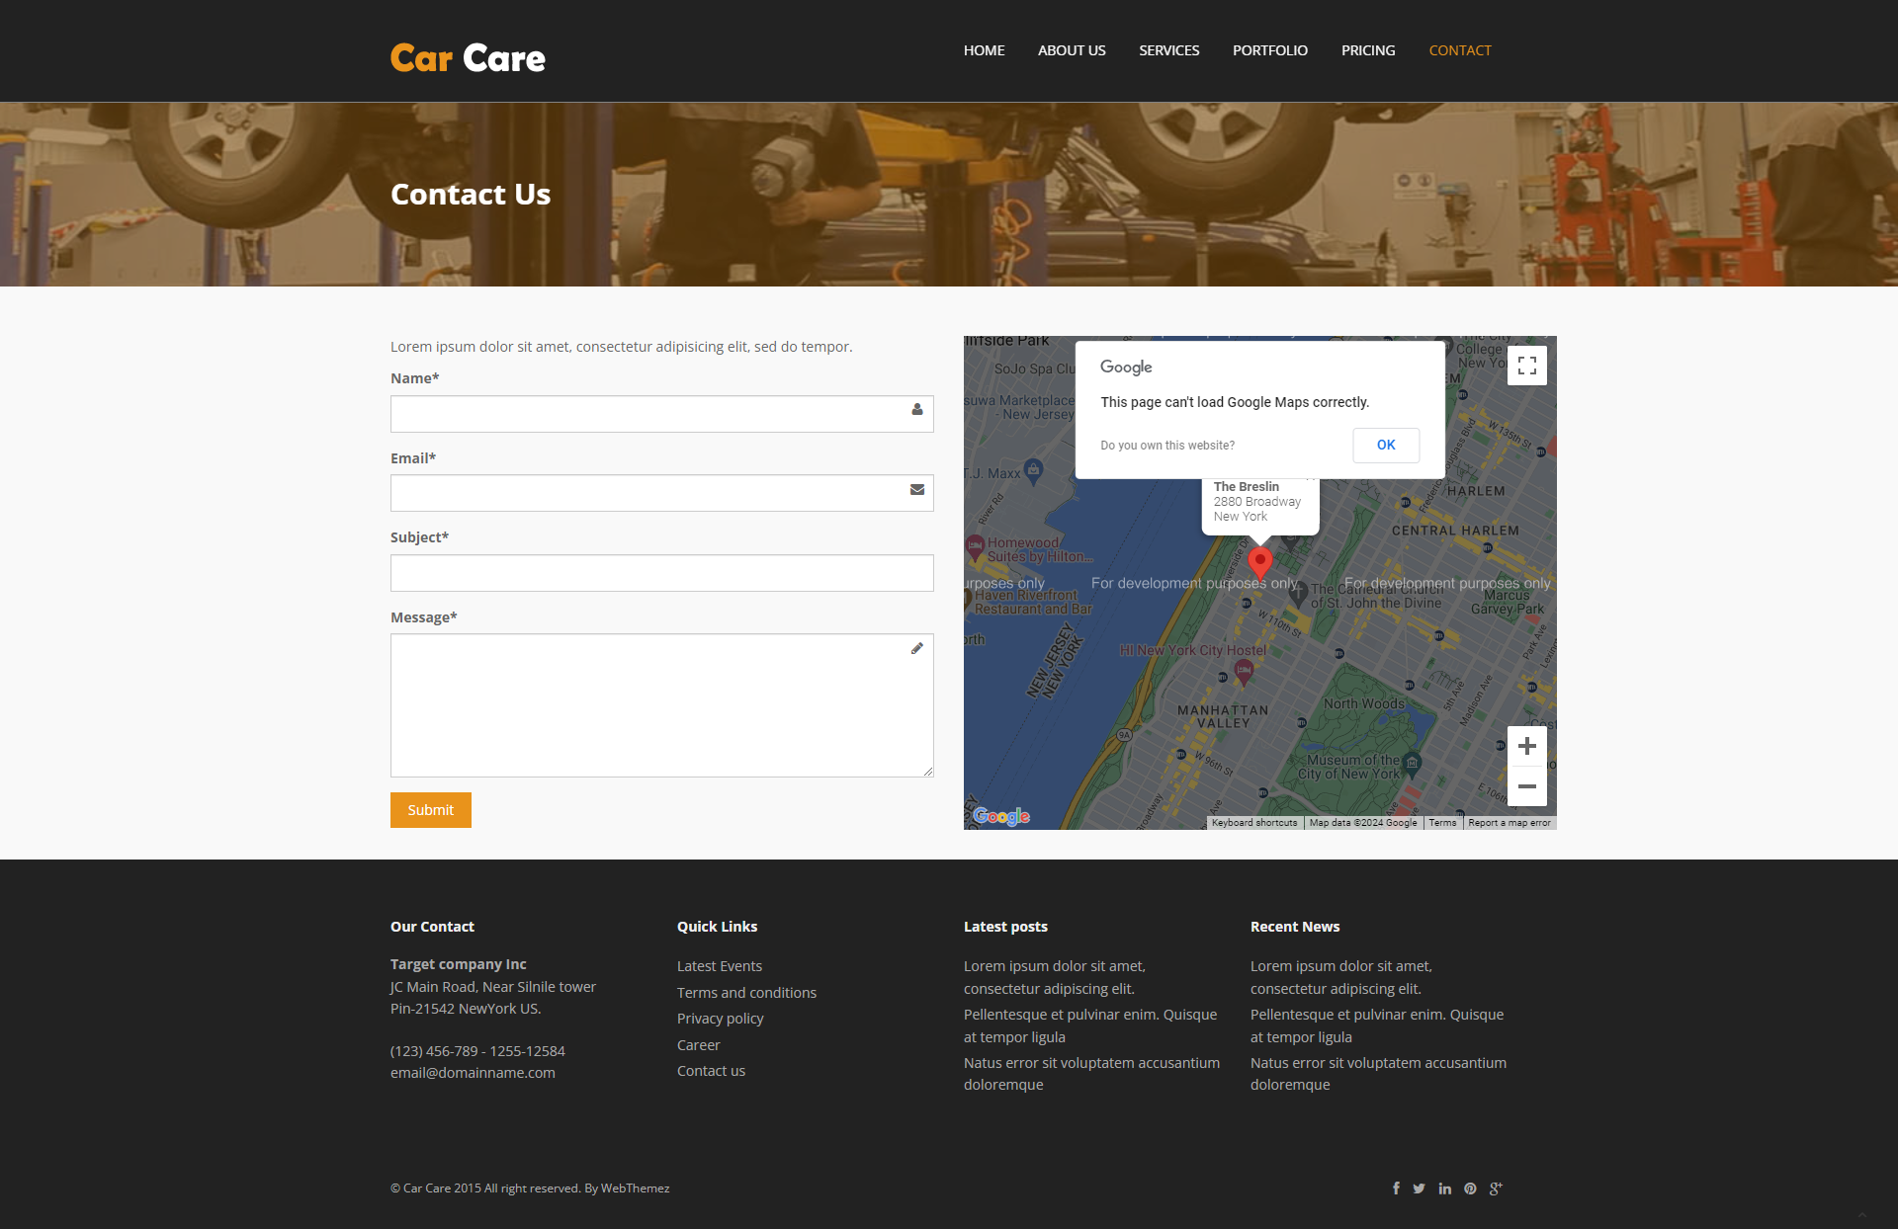Click the Pinterest icon in footer
Image resolution: width=1898 pixels, height=1229 pixels.
click(x=1469, y=1188)
